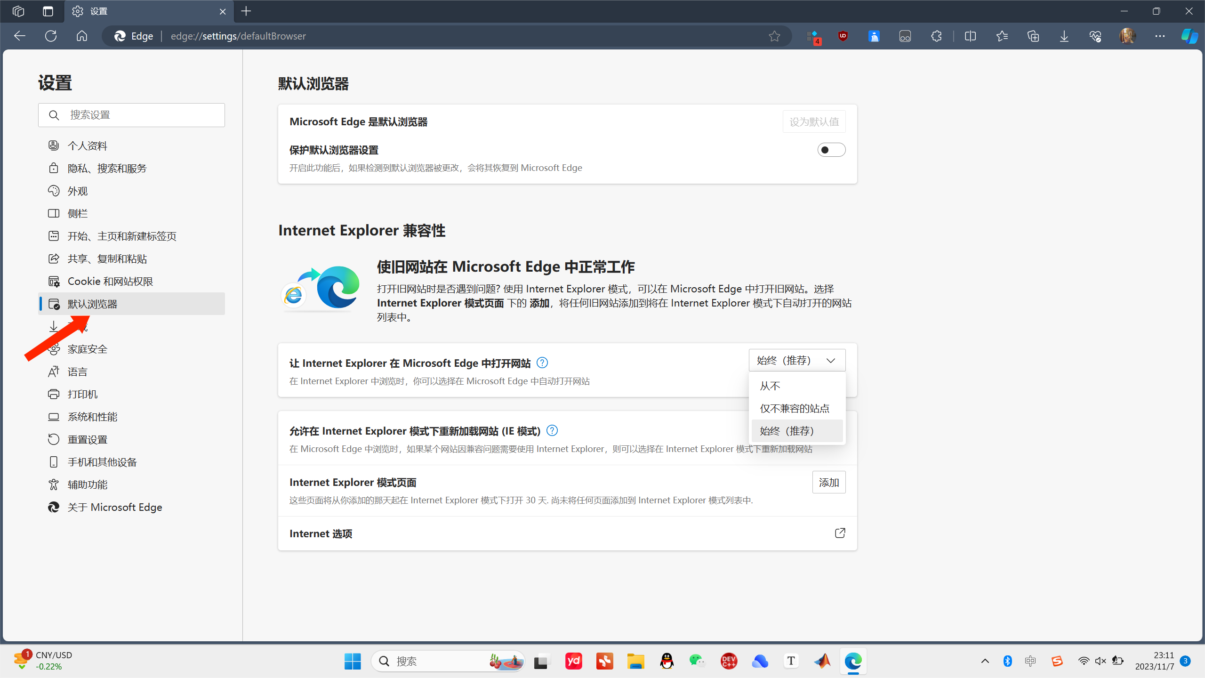Viewport: 1205px width, 678px height.
Task: Choose 仅不兼容的站点 option
Action: [797, 408]
